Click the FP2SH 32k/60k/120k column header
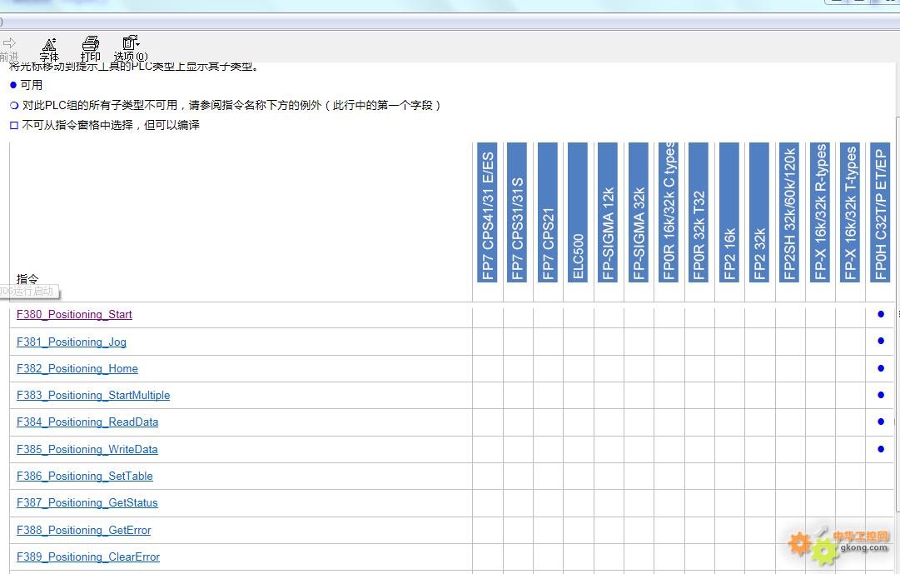This screenshot has height=574, width=900. 789,212
